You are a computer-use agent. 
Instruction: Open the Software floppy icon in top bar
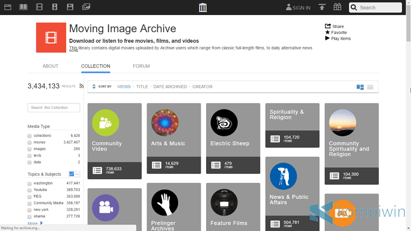click(x=70, y=7)
